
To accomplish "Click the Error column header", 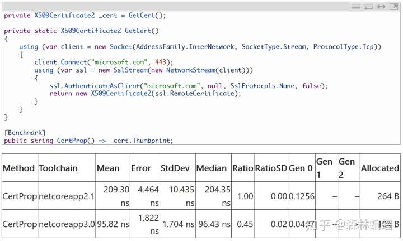I will pyautogui.click(x=141, y=168).
